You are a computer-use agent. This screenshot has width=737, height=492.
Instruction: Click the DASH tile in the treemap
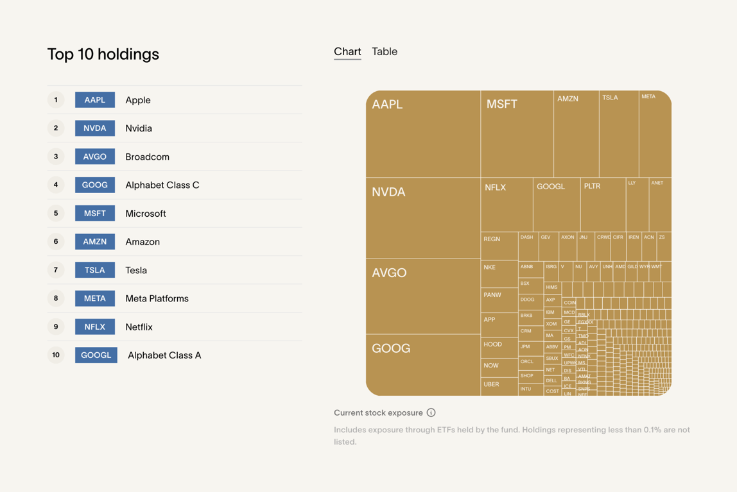point(528,246)
